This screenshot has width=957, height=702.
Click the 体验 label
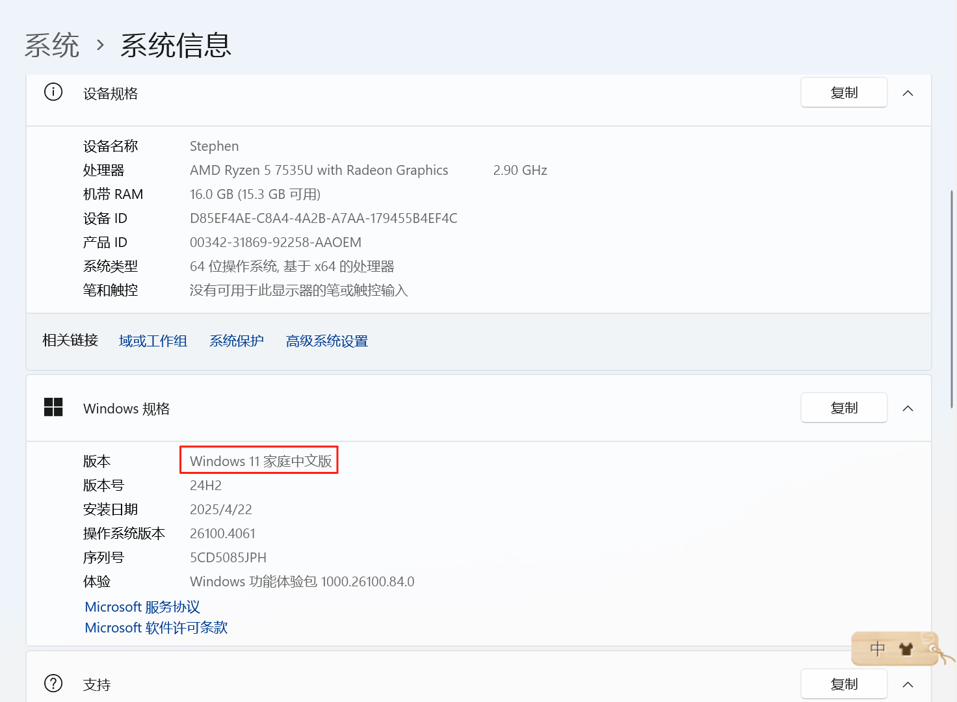[x=97, y=582]
